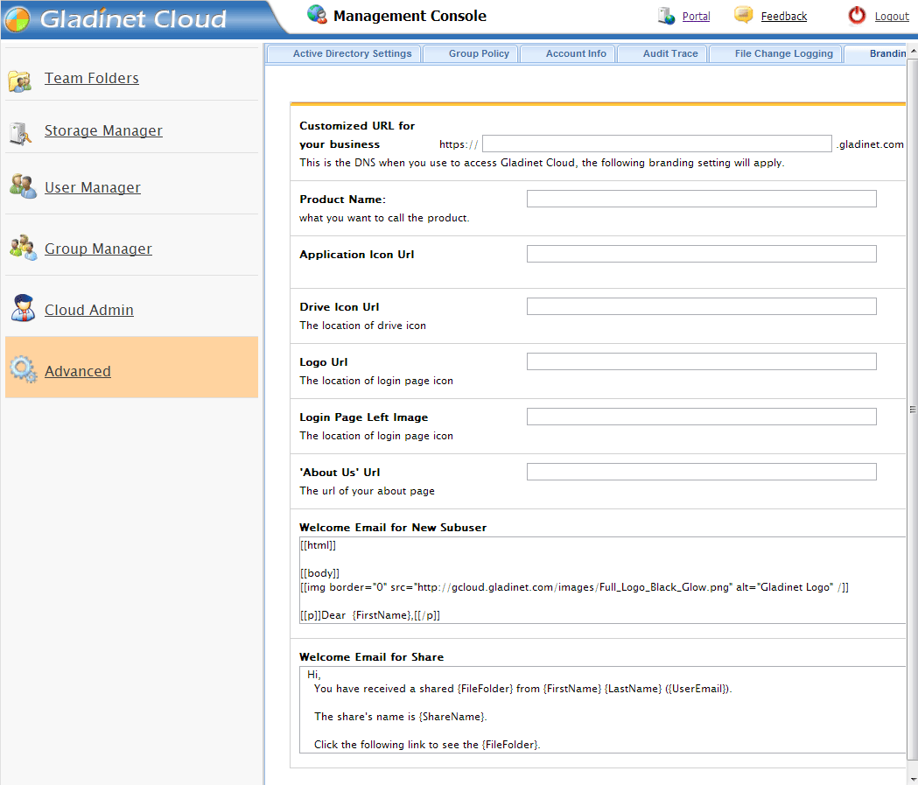Open the Cloud Admin page

coord(89,310)
